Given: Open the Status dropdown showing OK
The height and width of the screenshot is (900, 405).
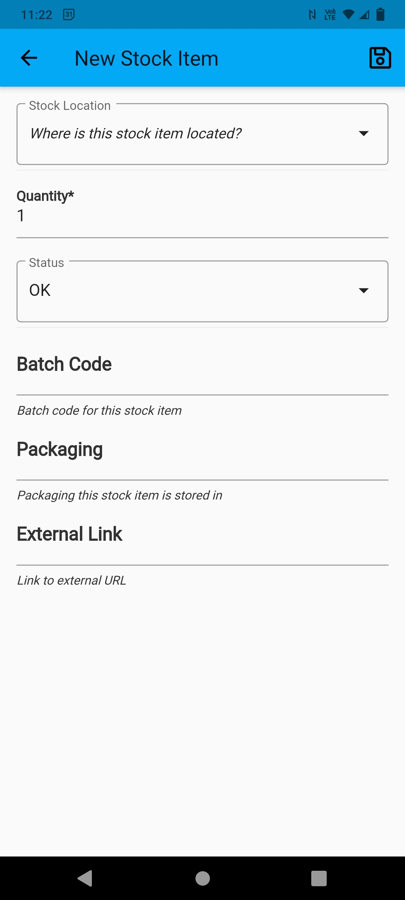Looking at the screenshot, I should [187, 291].
